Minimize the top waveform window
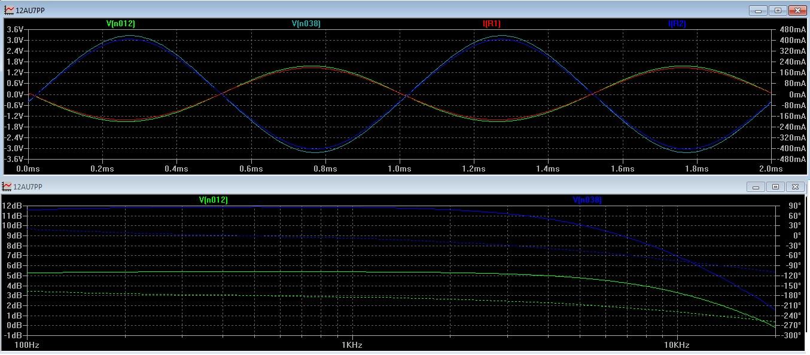The height and width of the screenshot is (355, 810). point(759,10)
